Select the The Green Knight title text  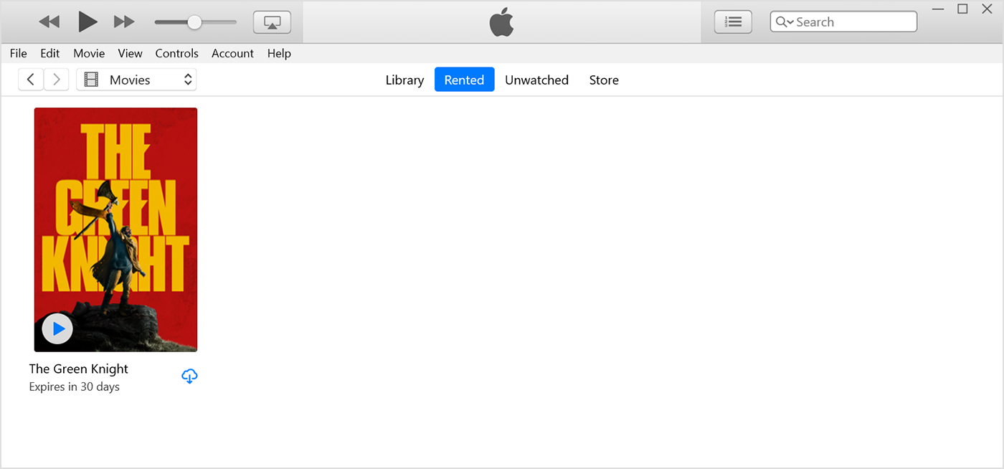click(78, 369)
